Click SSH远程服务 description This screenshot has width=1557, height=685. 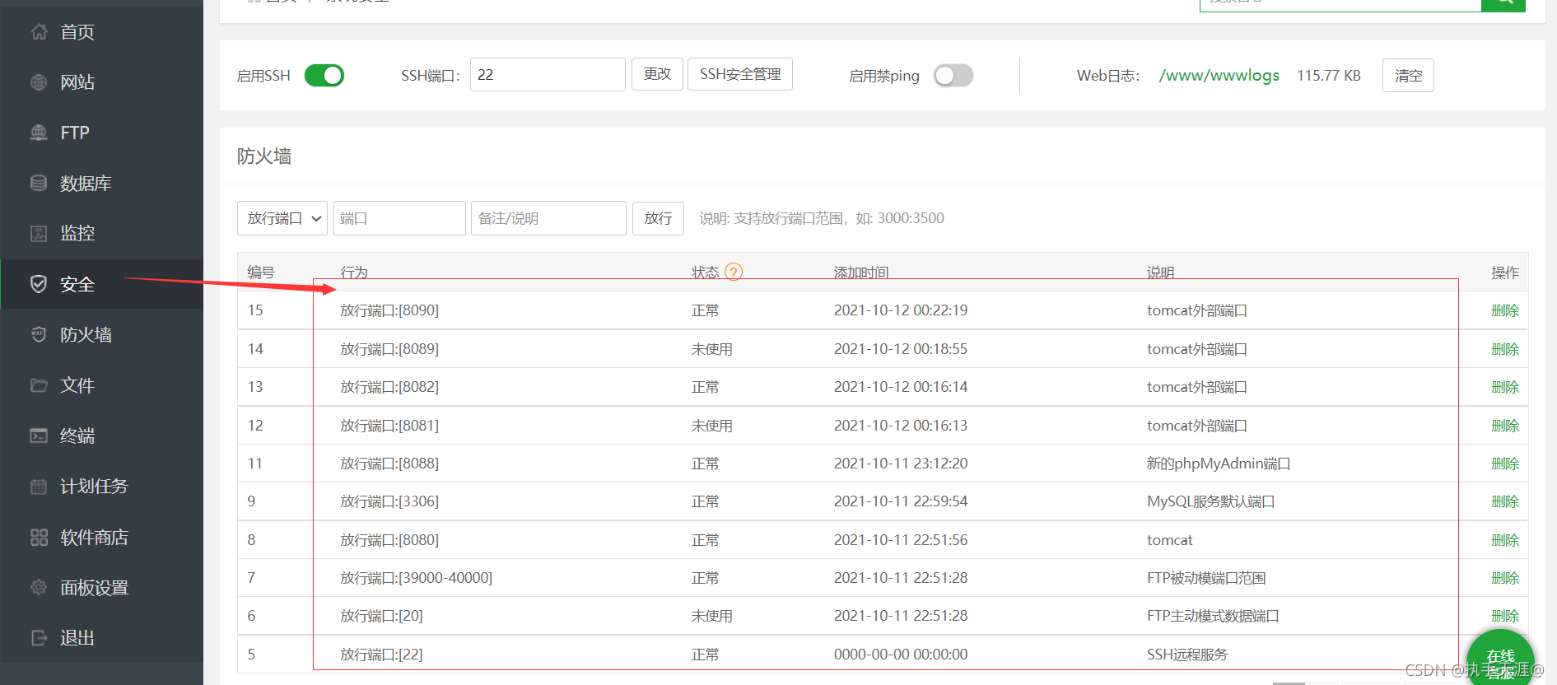coord(1187,655)
